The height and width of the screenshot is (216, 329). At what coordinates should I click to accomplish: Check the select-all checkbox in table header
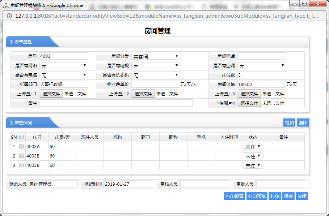21,137
